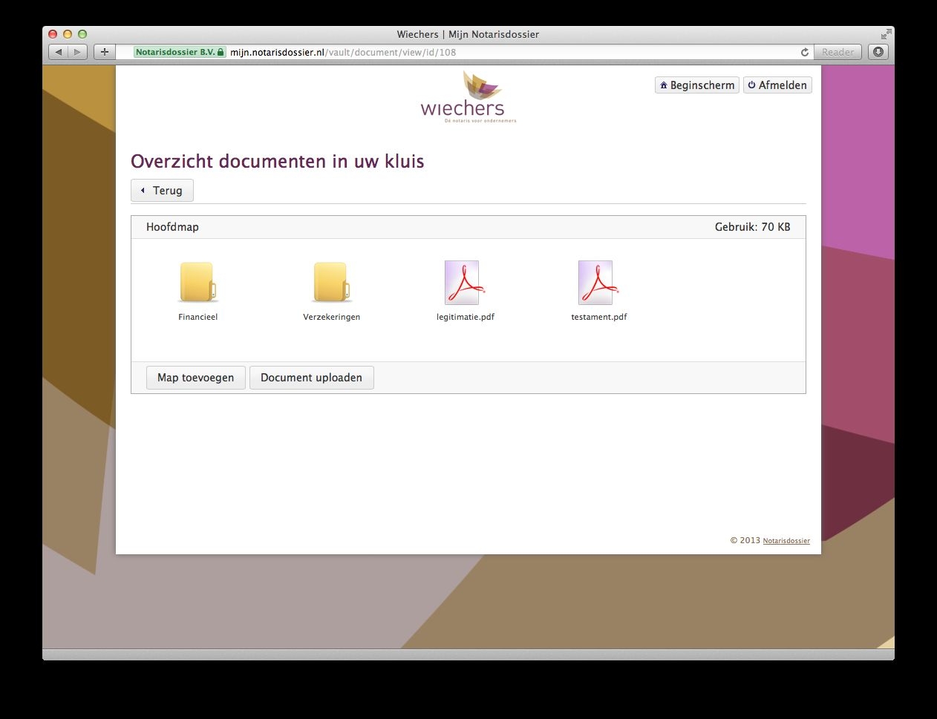937x719 pixels.
Task: Click the Notarisdossier B.V. certificate badge
Action: (x=180, y=52)
